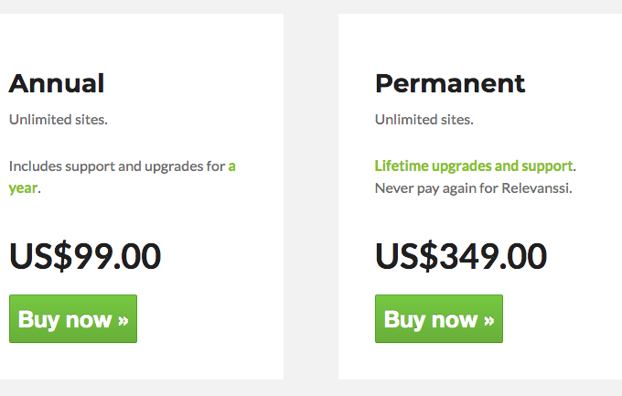Select the Permanent plan heading
This screenshot has height=396, width=622.
450,84
